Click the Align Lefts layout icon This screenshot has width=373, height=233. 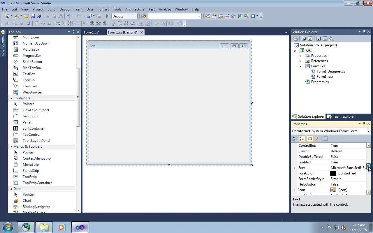15,24
